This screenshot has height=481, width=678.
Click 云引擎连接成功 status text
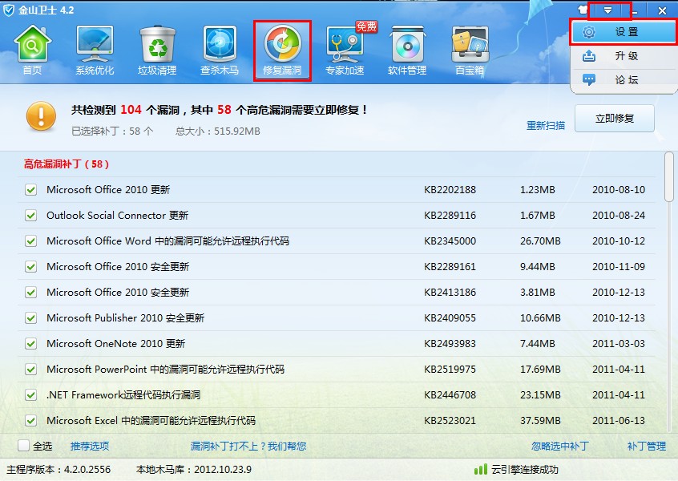pyautogui.click(x=524, y=469)
